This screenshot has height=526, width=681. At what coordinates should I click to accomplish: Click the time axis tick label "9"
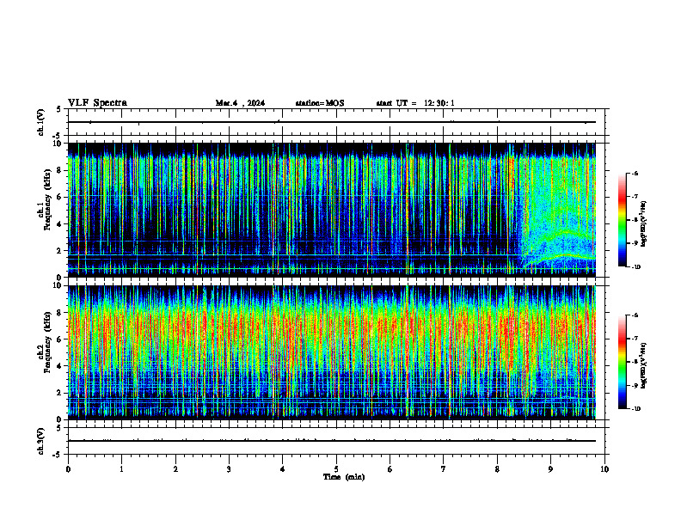[550, 469]
